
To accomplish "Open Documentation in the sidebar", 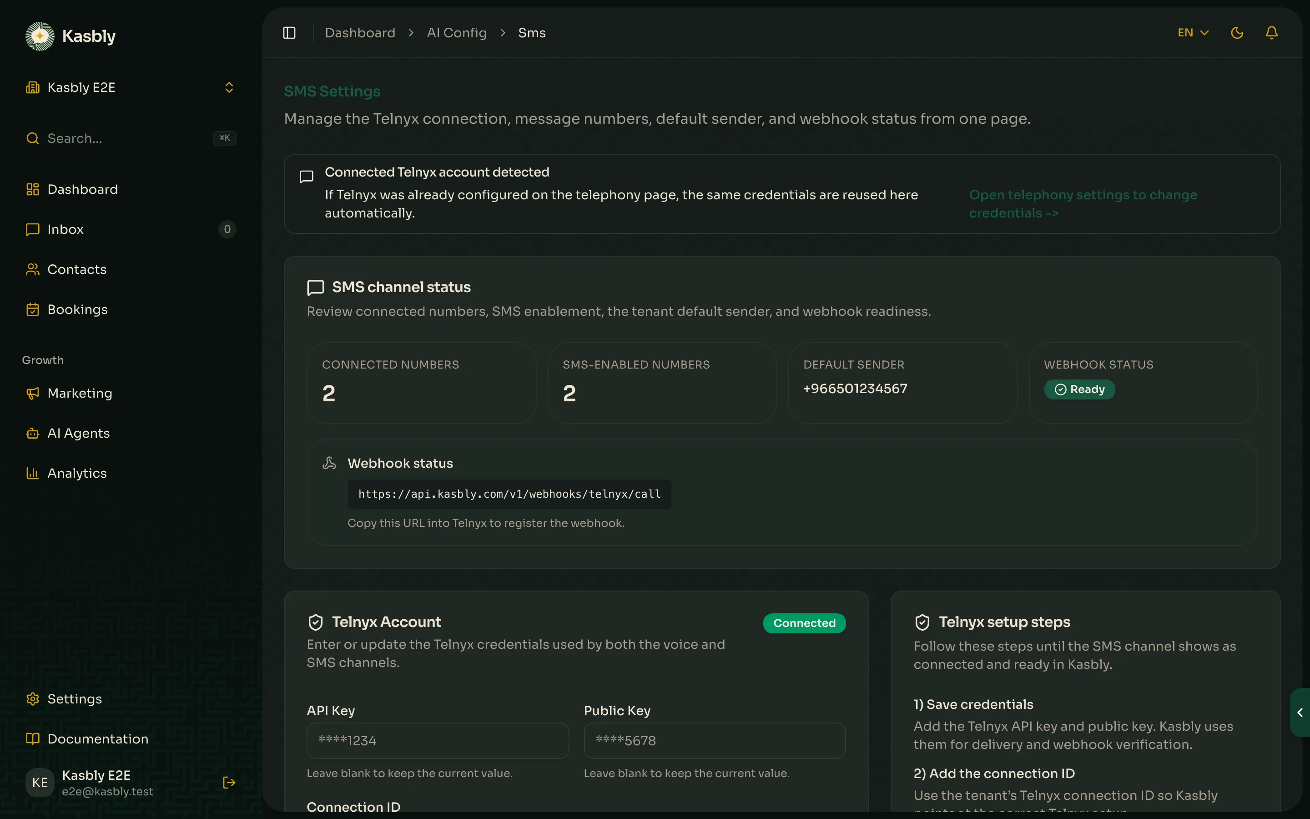I will point(131,739).
